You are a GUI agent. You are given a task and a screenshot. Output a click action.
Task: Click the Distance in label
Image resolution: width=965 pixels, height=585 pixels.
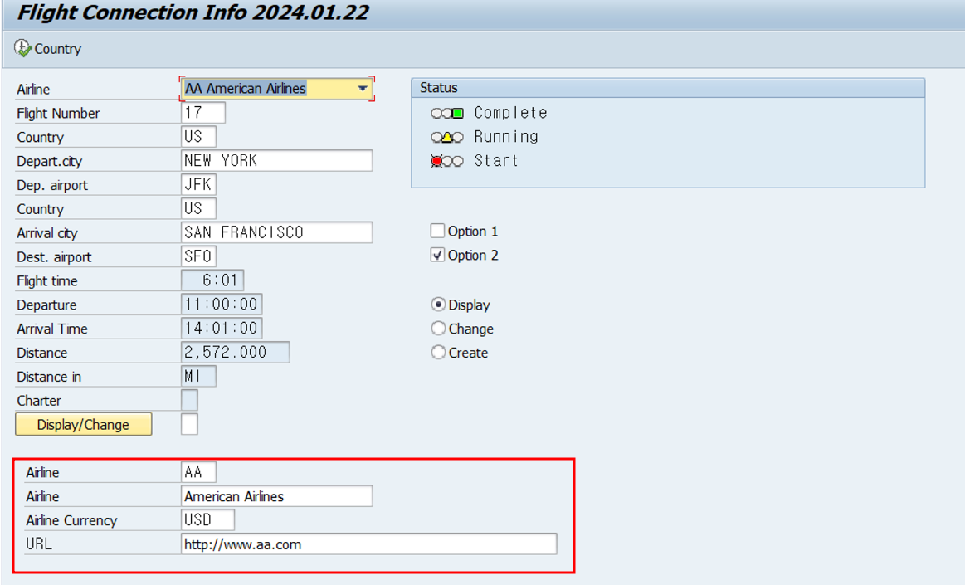[x=49, y=377]
